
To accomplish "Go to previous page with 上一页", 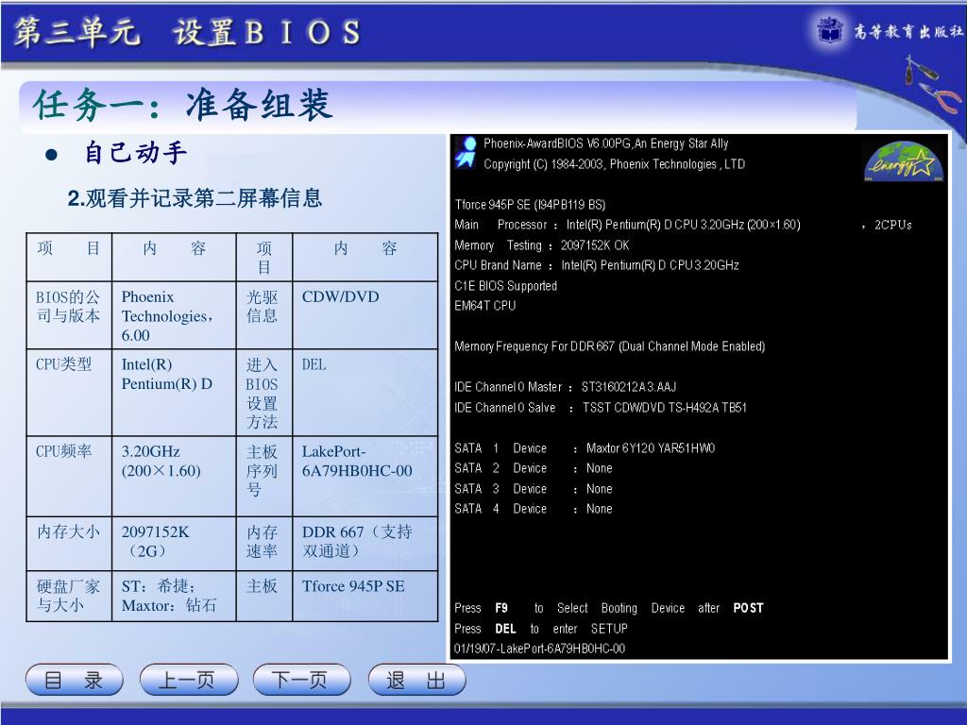I will point(189,680).
